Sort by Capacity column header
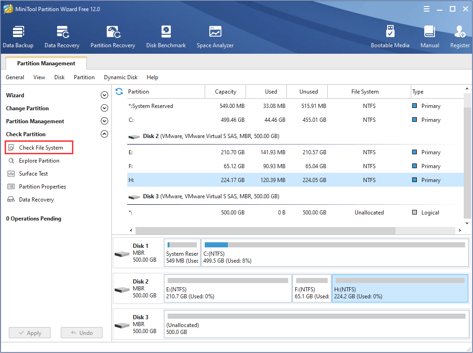Viewport: 473px width, 353px height. click(225, 91)
